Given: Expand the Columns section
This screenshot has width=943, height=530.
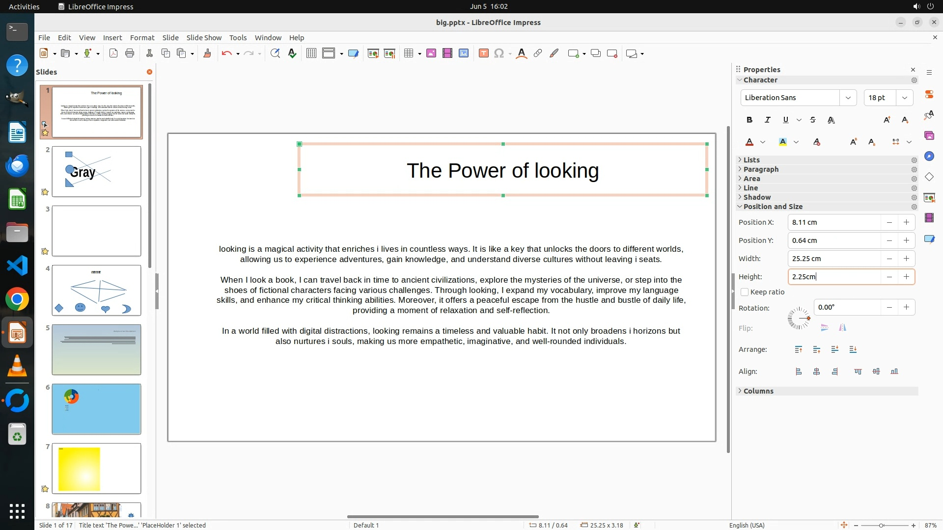Looking at the screenshot, I should [x=758, y=391].
